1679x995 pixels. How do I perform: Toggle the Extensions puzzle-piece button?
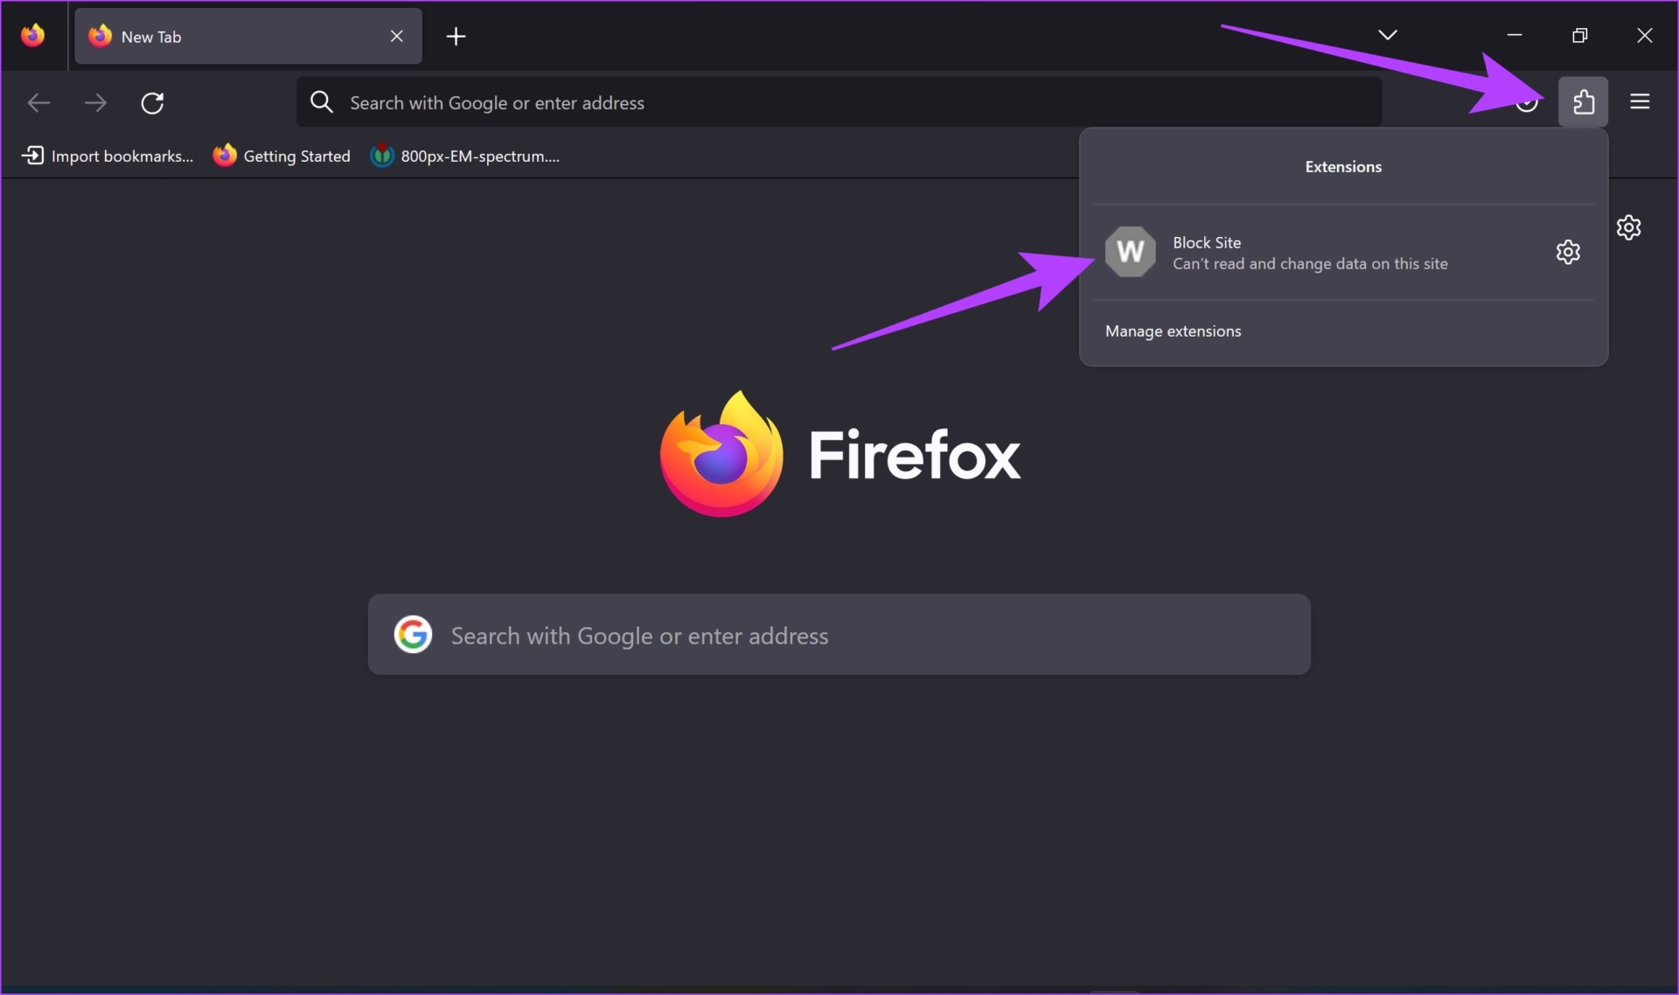1583,102
